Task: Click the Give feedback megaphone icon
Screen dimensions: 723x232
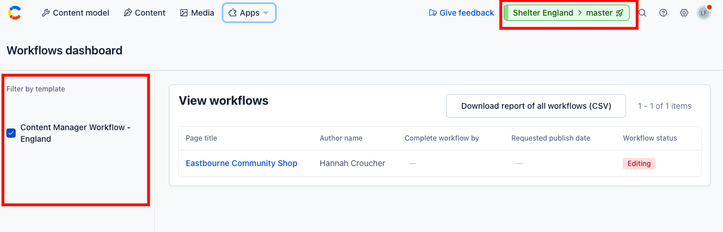Action: pos(433,13)
